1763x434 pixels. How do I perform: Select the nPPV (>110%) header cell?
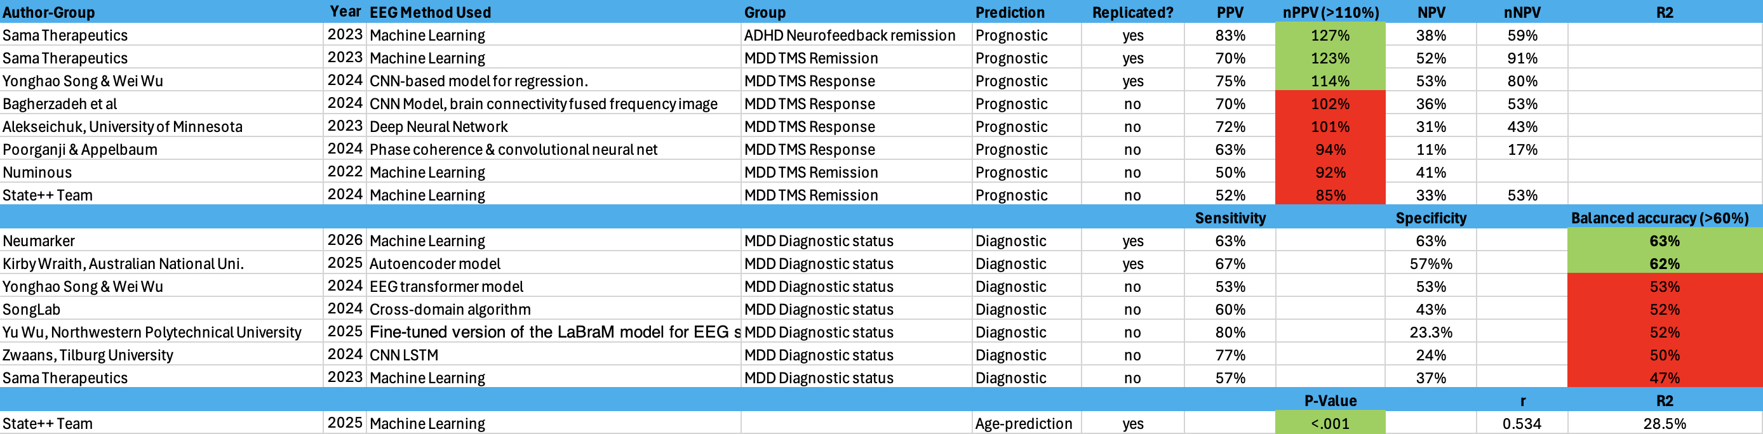click(1330, 12)
